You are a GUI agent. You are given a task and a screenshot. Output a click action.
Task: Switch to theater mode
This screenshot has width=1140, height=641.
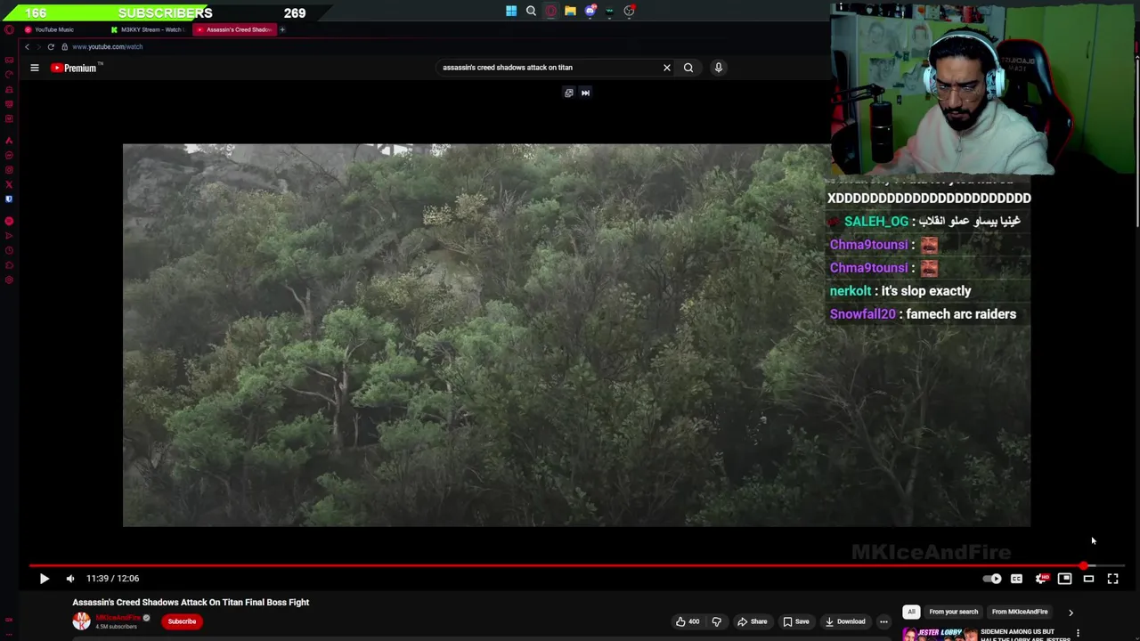click(1088, 579)
